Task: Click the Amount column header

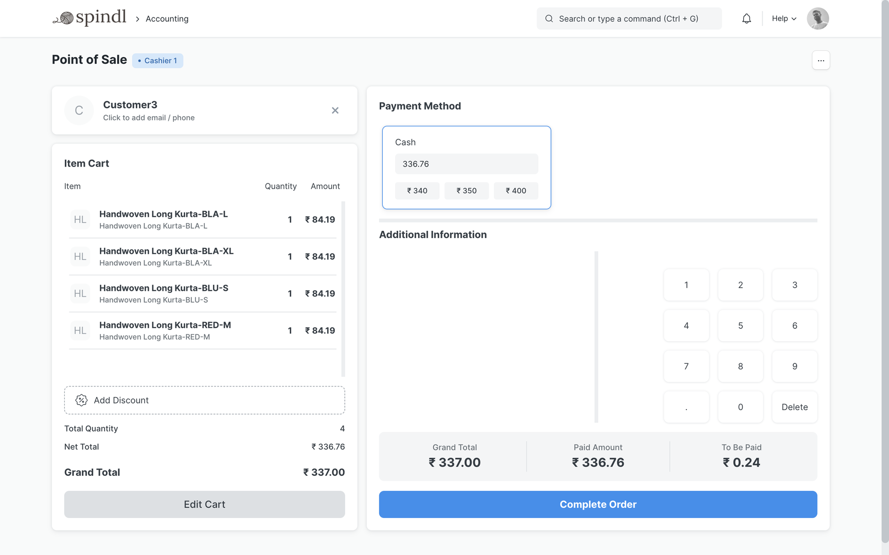Action: click(x=325, y=186)
